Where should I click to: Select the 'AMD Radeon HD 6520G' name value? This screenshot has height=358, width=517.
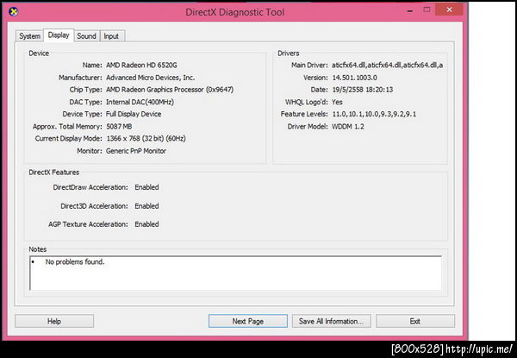click(141, 65)
